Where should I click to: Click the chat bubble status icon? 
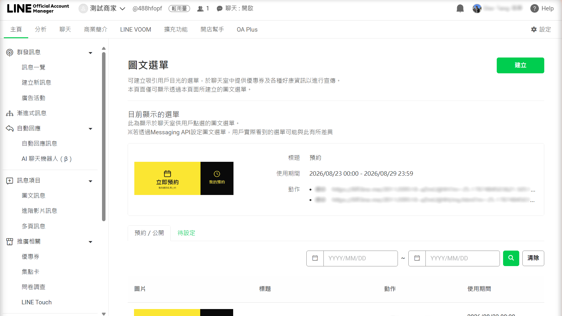click(x=220, y=9)
